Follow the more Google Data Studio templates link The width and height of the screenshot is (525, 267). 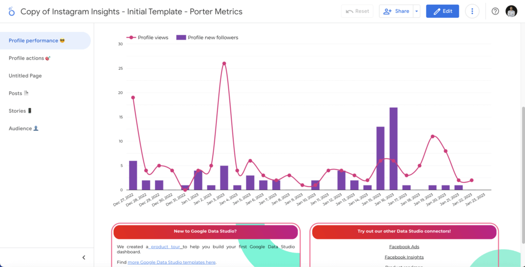click(x=171, y=262)
